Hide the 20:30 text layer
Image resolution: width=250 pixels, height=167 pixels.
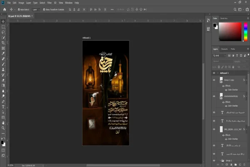pyautogui.click(x=214, y=145)
